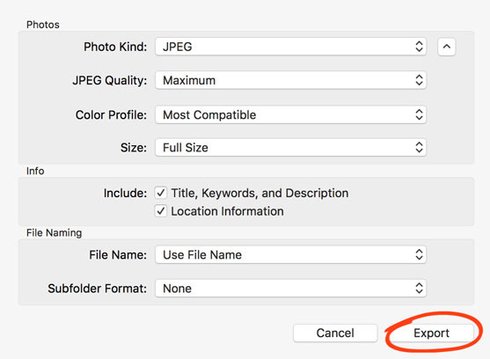Viewport: 490px width, 359px height.
Task: Click the "Title, Keywords, and Description" label text
Action: click(x=260, y=193)
